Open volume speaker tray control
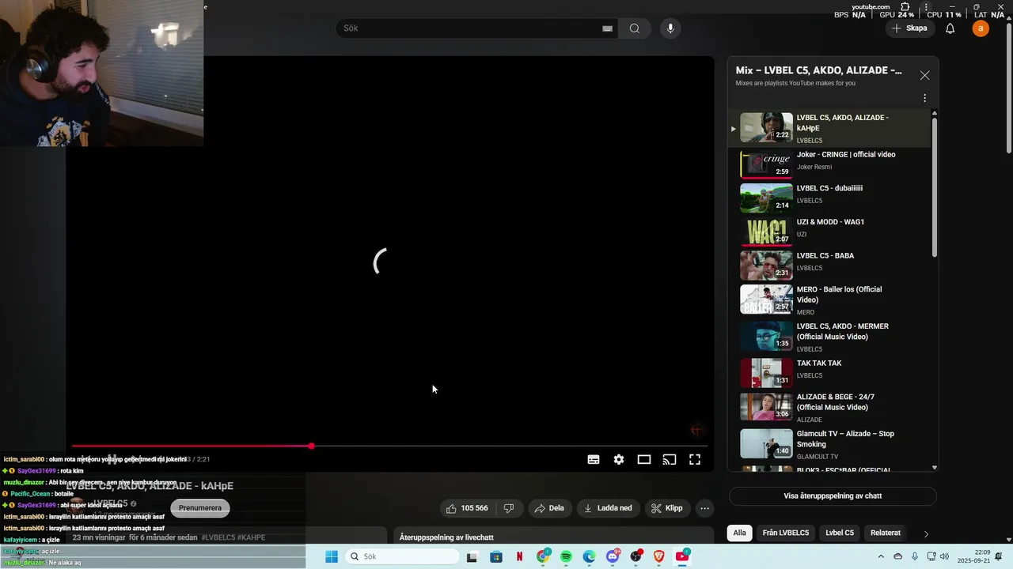This screenshot has width=1013, height=569. click(x=944, y=556)
